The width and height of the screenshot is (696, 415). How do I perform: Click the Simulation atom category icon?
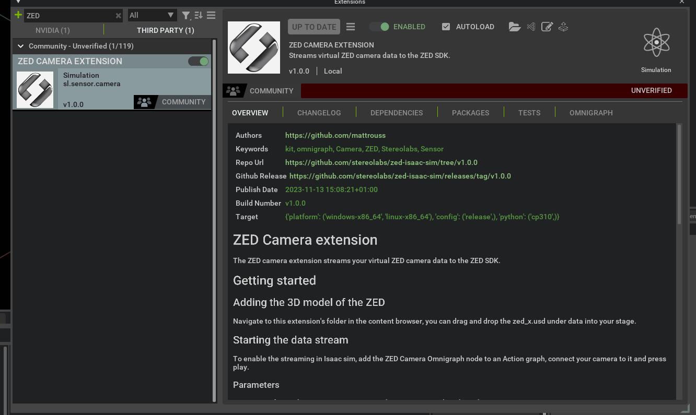(x=656, y=43)
